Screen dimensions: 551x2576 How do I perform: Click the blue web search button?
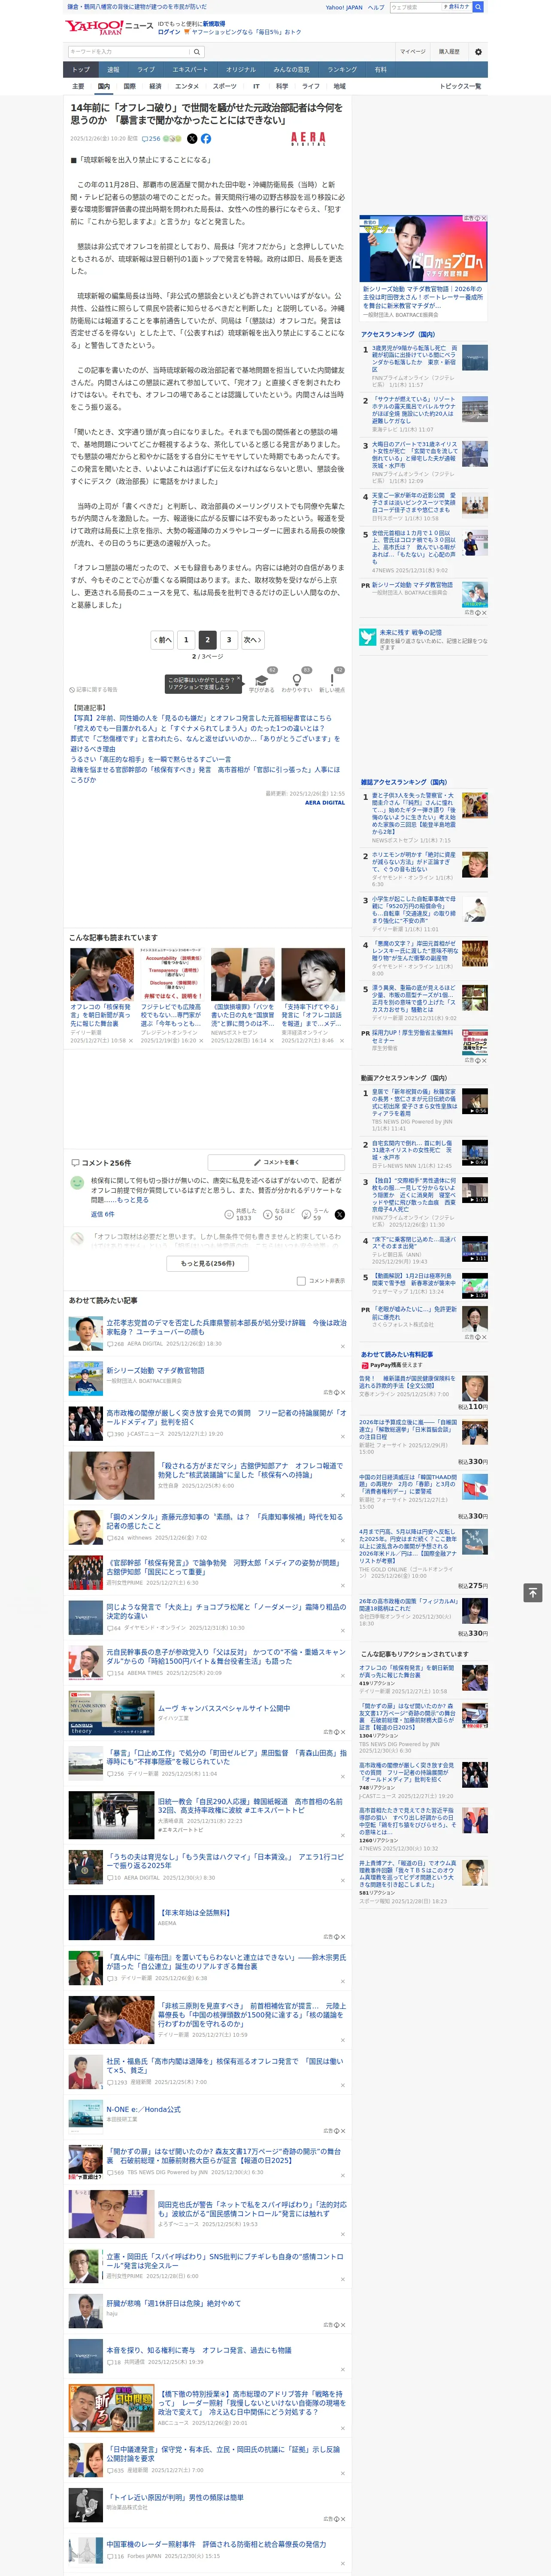coord(478,7)
